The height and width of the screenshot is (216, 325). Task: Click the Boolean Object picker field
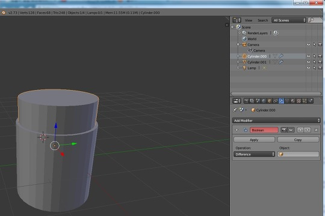(299, 154)
